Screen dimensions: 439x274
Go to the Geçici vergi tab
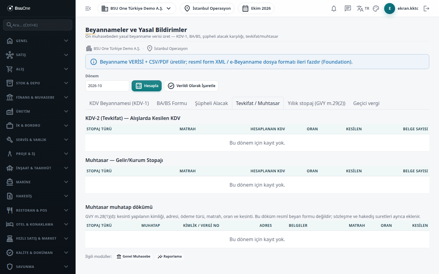point(366,103)
